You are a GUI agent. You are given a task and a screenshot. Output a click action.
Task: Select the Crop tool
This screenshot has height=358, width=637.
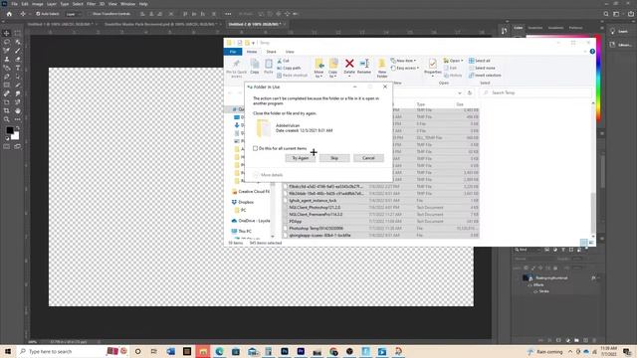[x=7, y=110]
